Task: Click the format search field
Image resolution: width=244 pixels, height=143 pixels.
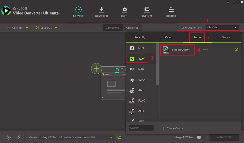Action: (x=142, y=128)
